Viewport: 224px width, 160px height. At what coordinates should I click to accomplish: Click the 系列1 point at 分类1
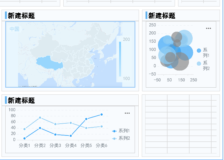pos(25,138)
